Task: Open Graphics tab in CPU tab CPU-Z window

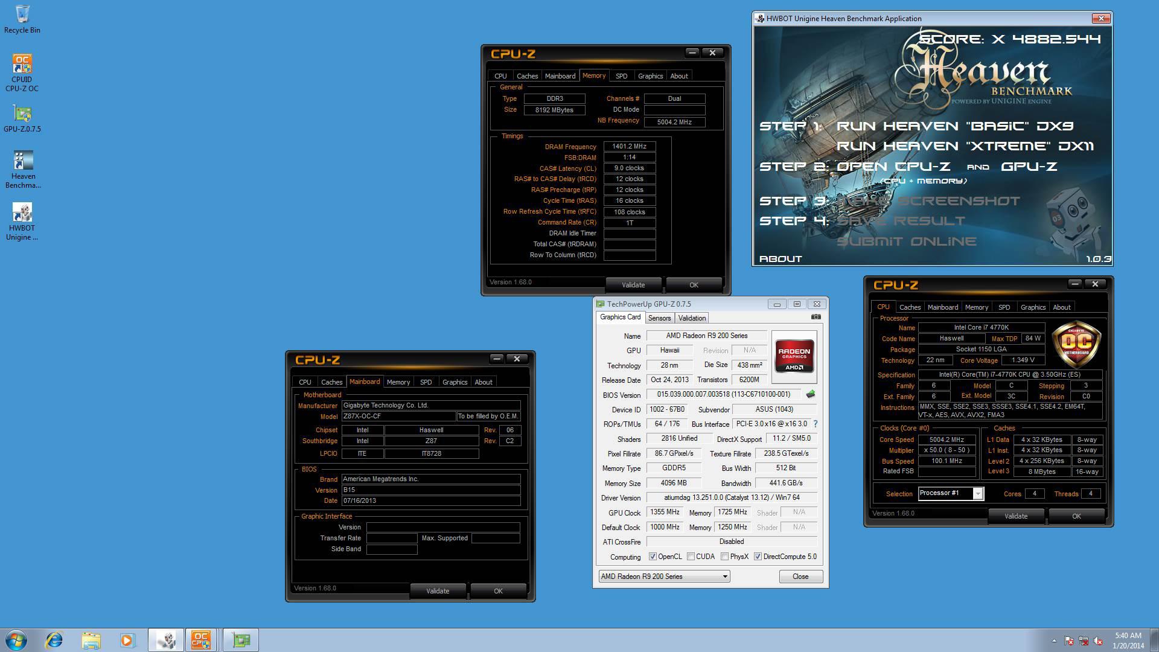Action: click(1033, 307)
